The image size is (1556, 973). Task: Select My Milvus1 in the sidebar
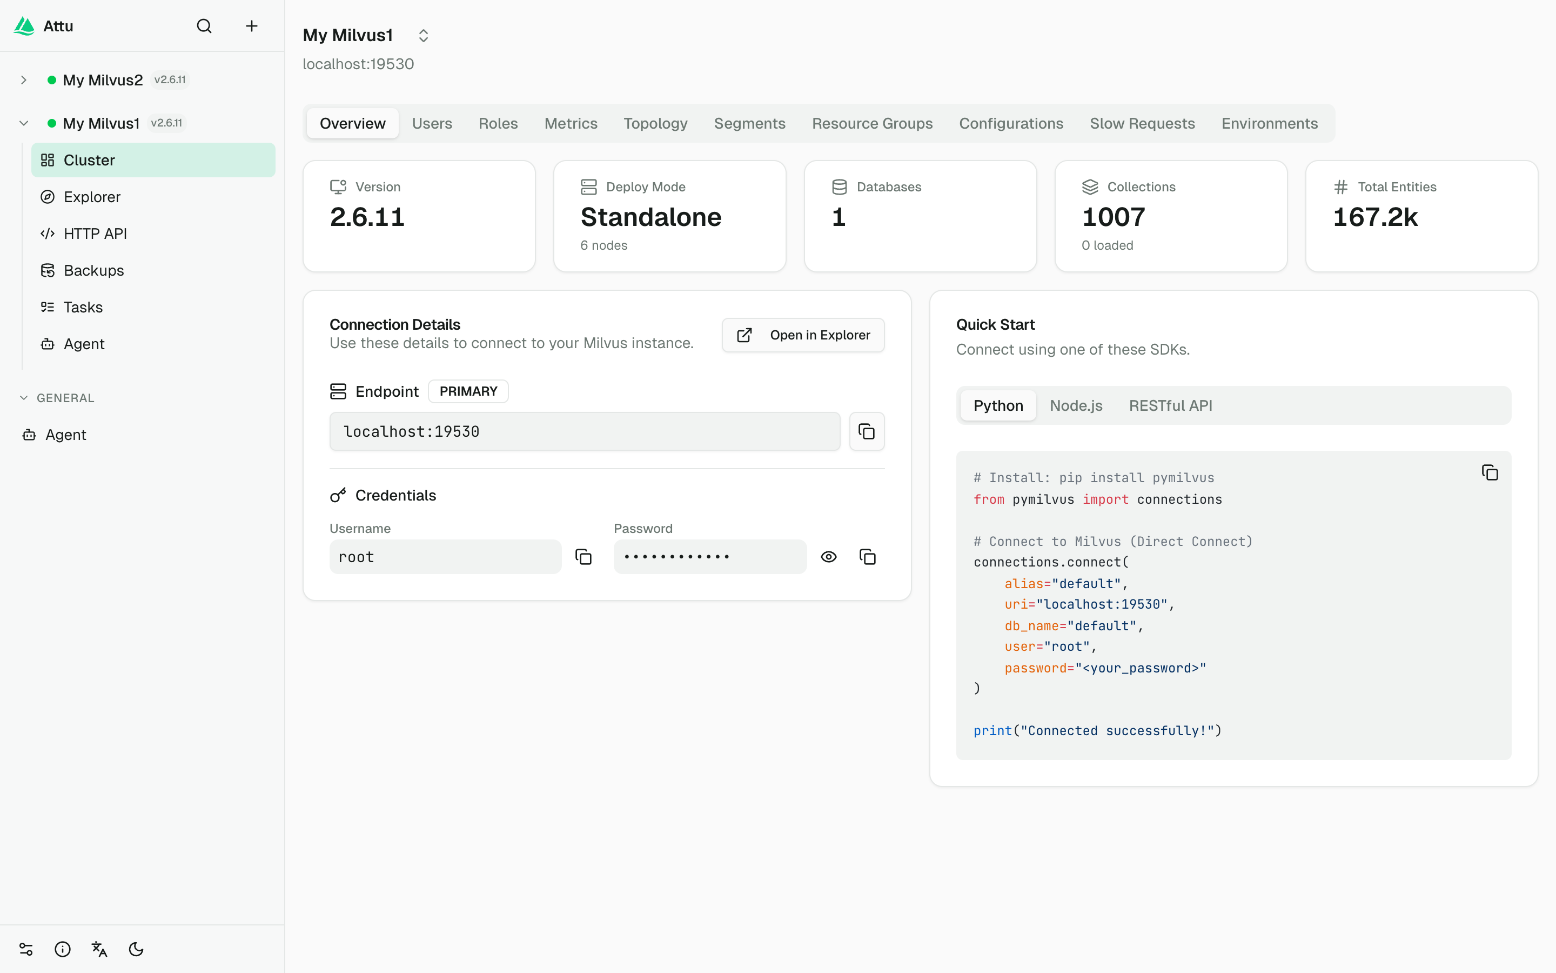(101, 123)
